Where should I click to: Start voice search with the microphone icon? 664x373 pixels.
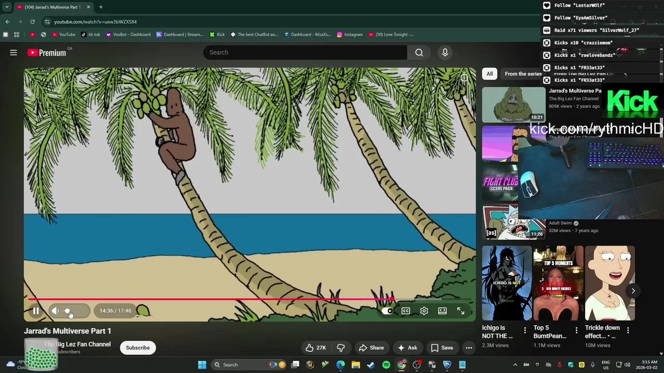[445, 52]
